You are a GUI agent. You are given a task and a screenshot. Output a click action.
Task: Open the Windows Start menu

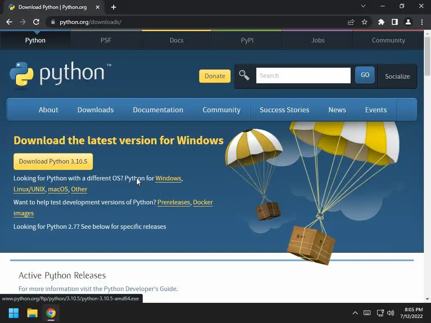[13, 313]
